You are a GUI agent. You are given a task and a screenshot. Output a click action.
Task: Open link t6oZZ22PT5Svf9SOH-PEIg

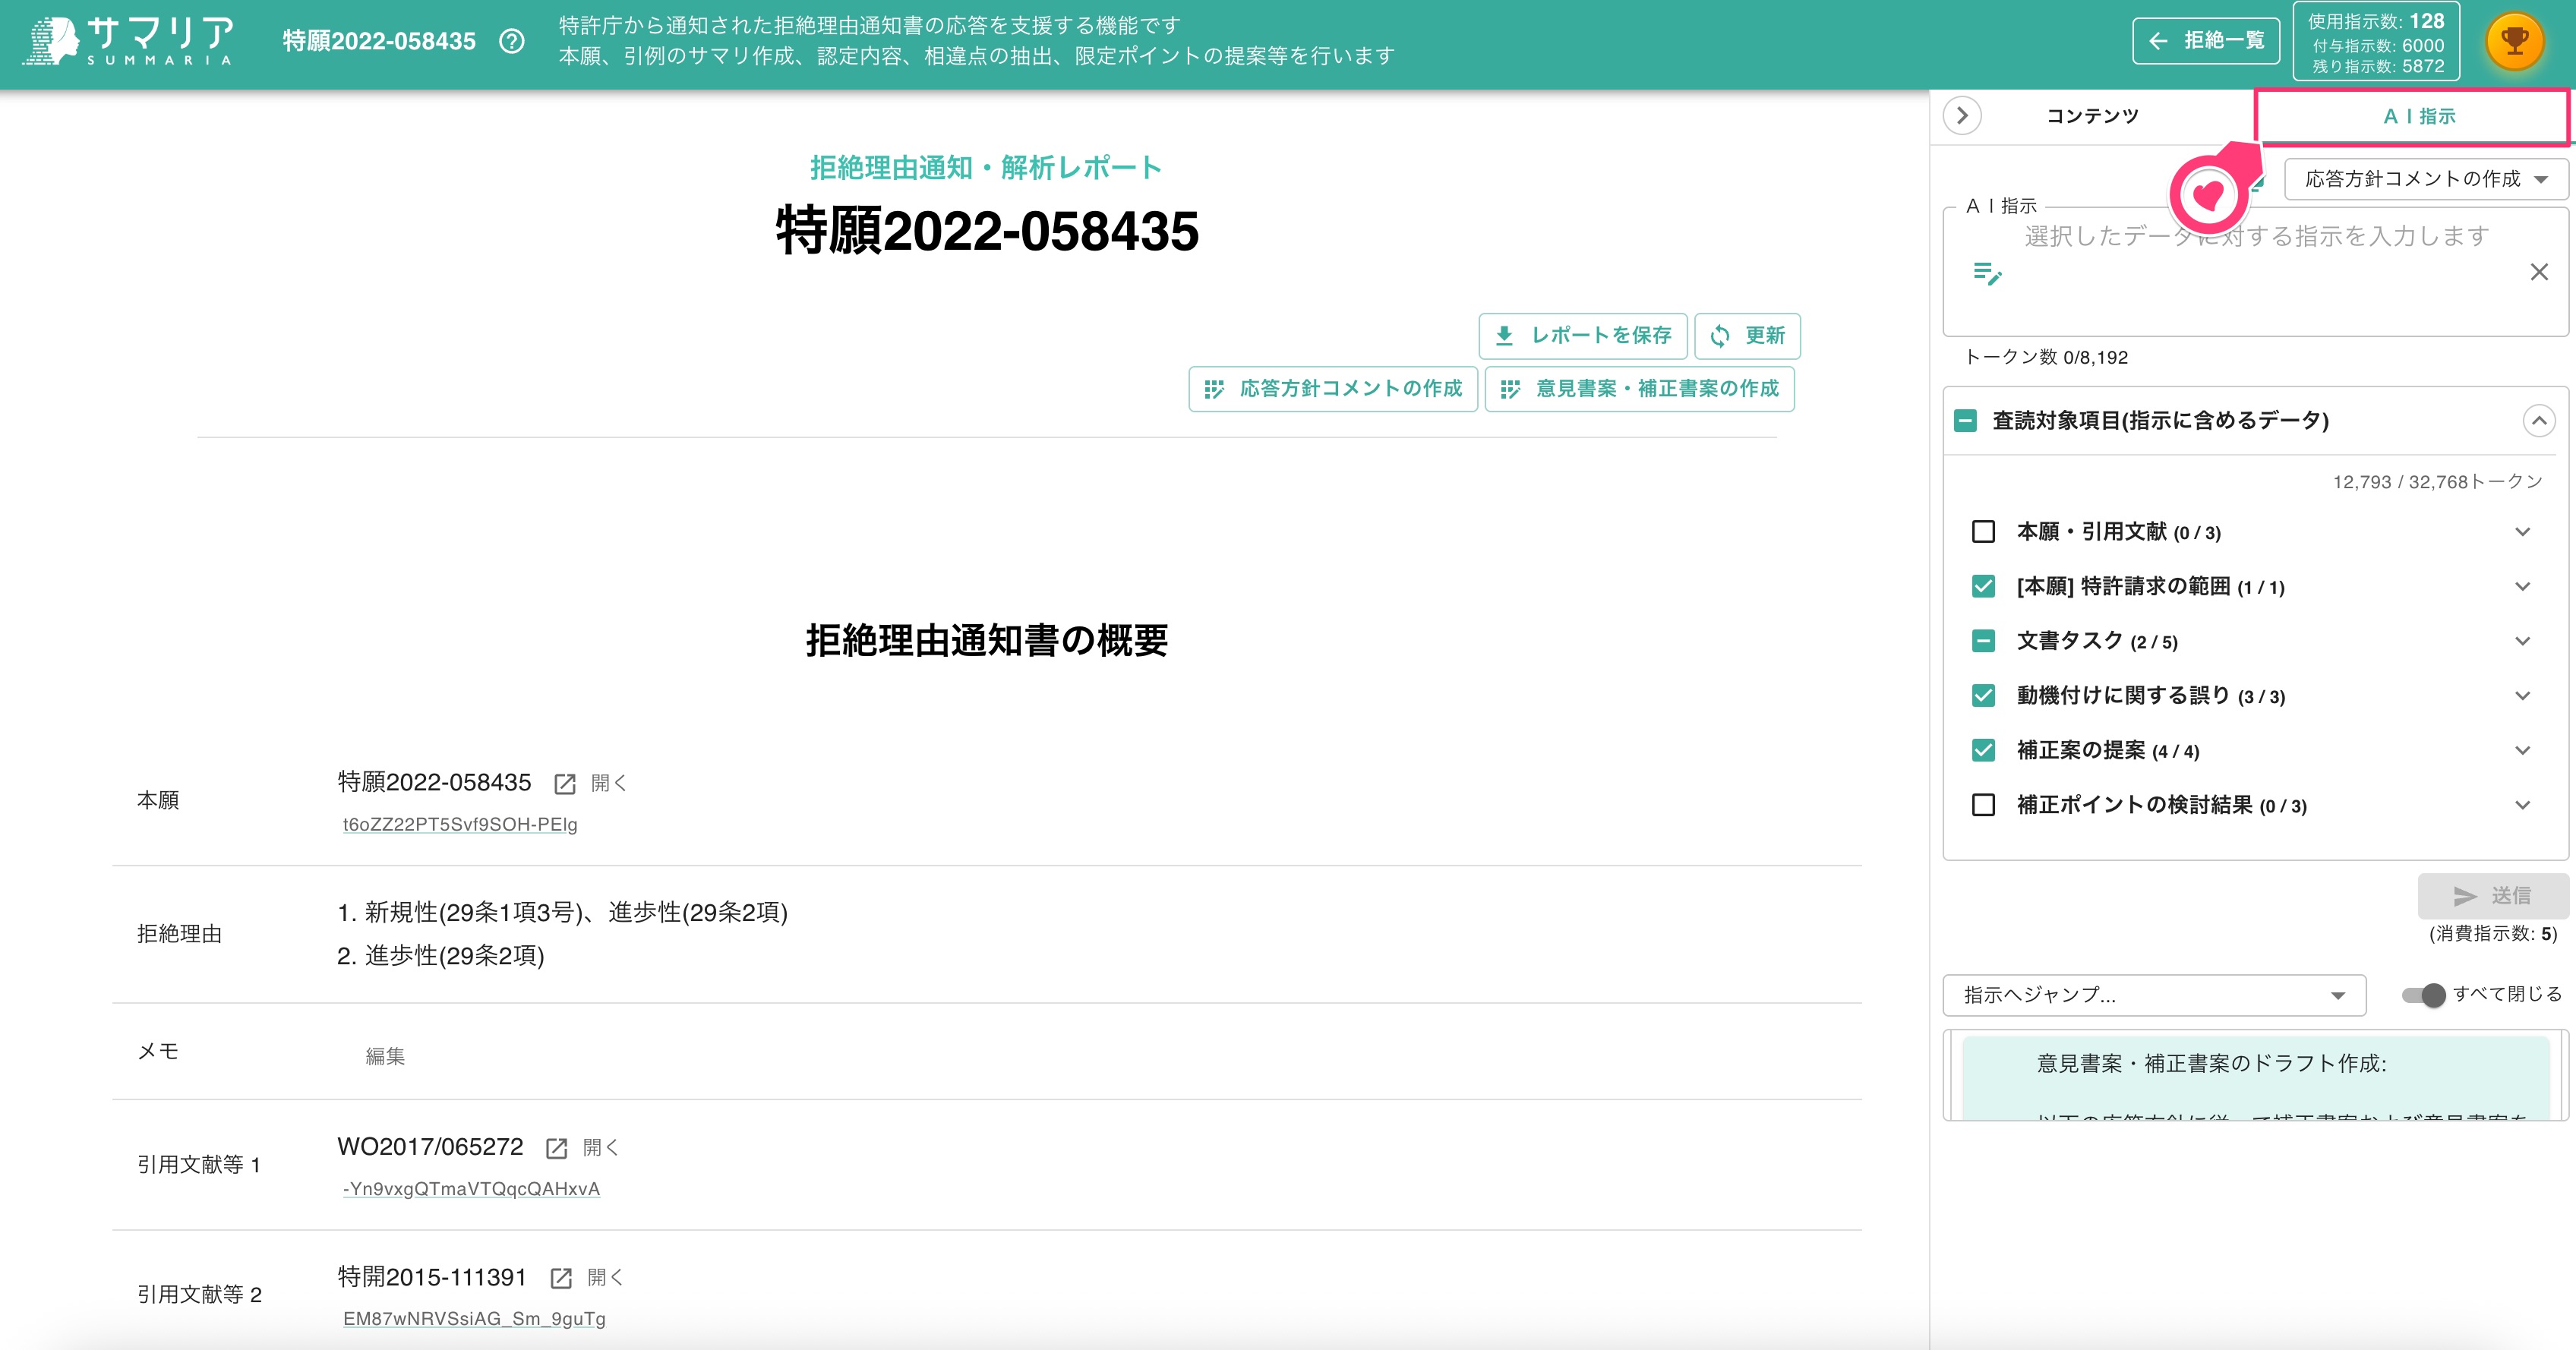coord(460,825)
